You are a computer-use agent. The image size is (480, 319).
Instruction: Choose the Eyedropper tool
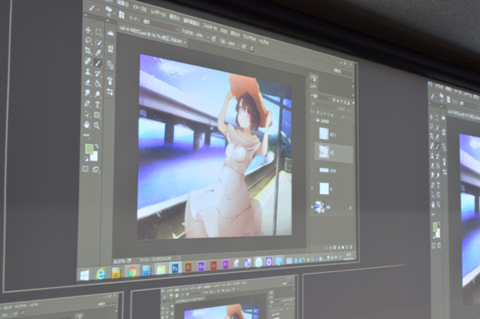pyautogui.click(x=98, y=53)
